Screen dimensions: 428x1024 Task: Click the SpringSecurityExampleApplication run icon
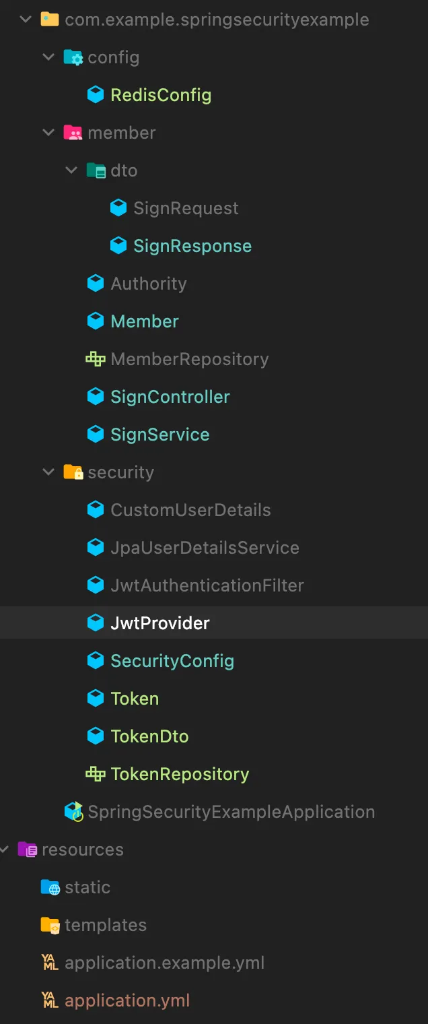click(73, 812)
